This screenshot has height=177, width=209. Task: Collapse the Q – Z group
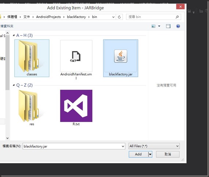click(14, 85)
